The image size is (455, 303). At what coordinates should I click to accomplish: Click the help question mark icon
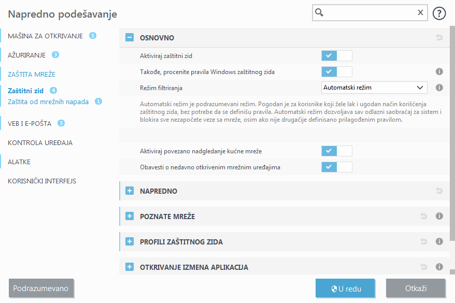point(439,13)
